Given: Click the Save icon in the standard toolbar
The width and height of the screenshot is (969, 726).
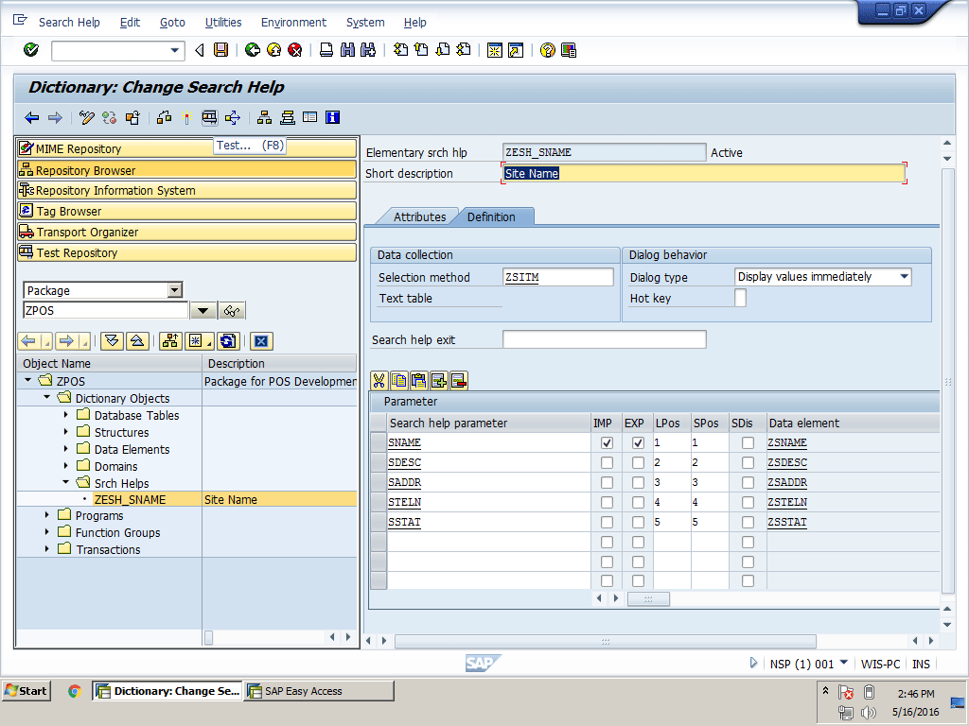Looking at the screenshot, I should tap(220, 50).
